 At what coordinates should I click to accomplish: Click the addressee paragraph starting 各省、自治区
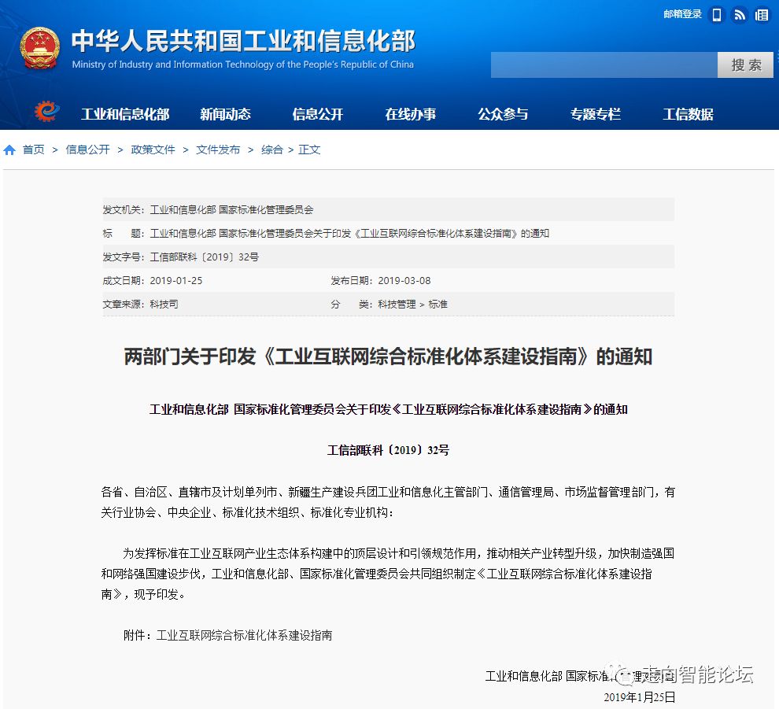coord(388,502)
